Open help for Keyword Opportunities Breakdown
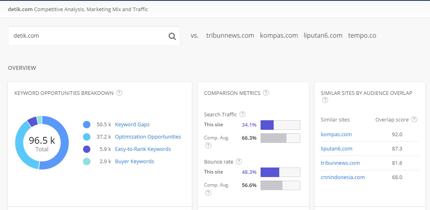Image resolution: width=430 pixels, height=210 pixels. tap(119, 93)
